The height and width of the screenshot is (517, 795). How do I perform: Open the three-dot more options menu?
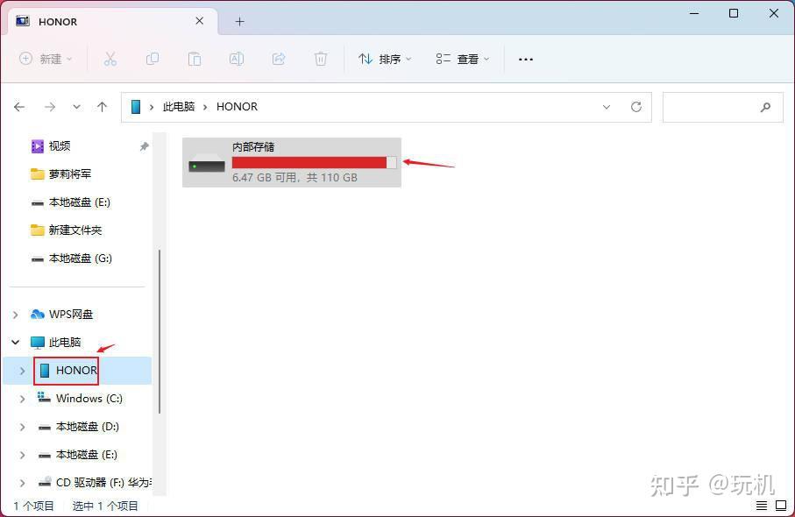point(526,60)
